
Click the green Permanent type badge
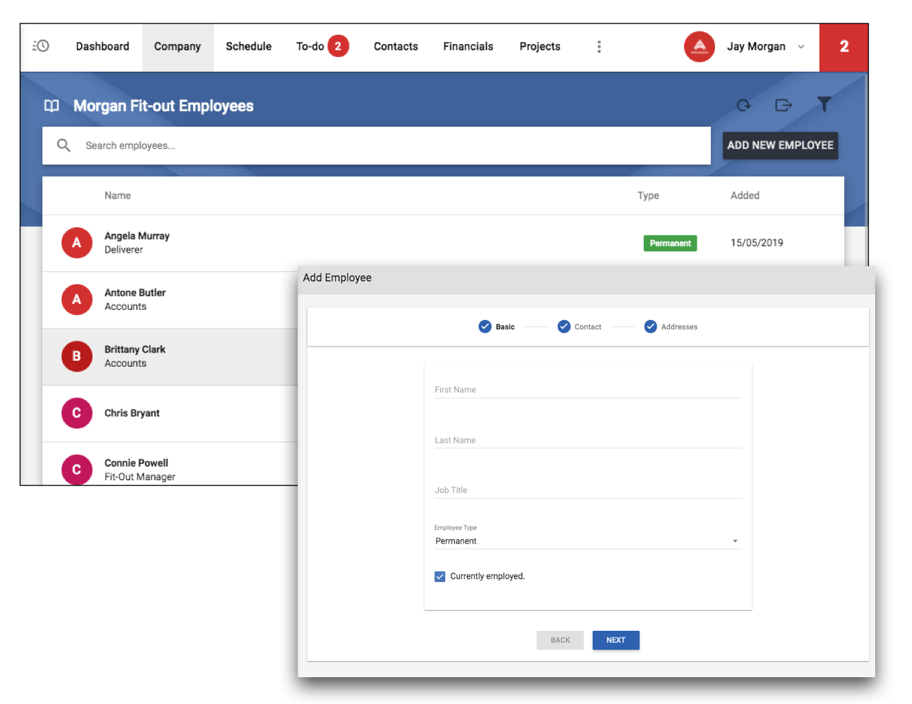coord(670,243)
